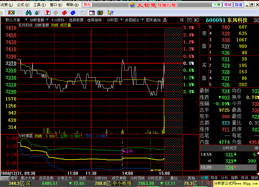
Task: Click the gray diamond toolbar icon
Action: pyautogui.click(x=56, y=13)
